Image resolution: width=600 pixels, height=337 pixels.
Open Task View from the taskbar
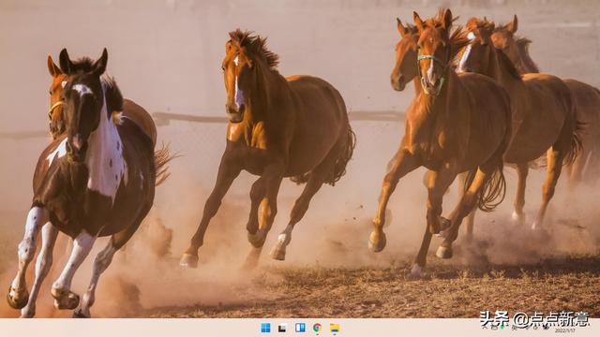tap(282, 328)
